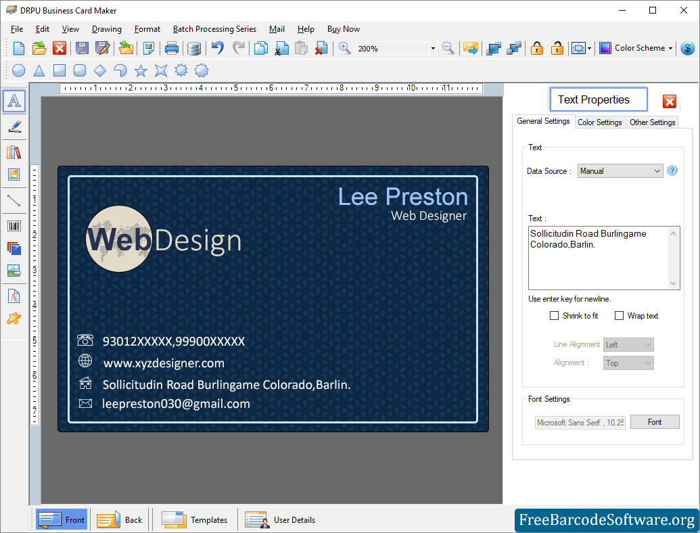Select the five-point star shape tool
This screenshot has width=700, height=533.
tap(141, 70)
